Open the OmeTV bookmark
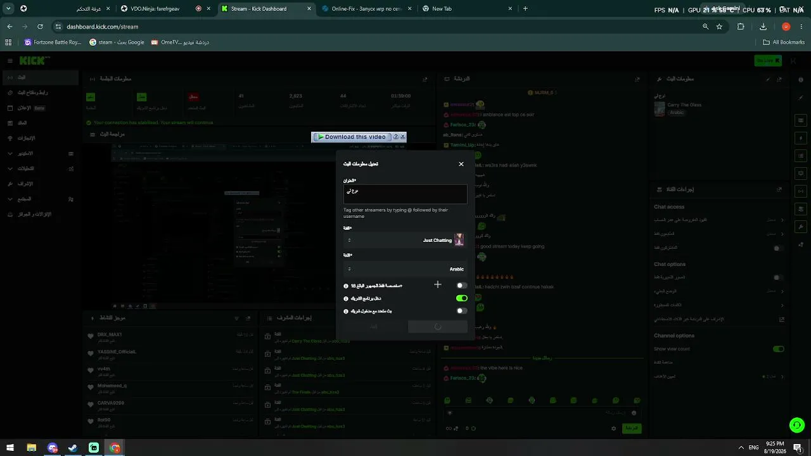Screen dimensions: 811x456 pyautogui.click(x=180, y=42)
